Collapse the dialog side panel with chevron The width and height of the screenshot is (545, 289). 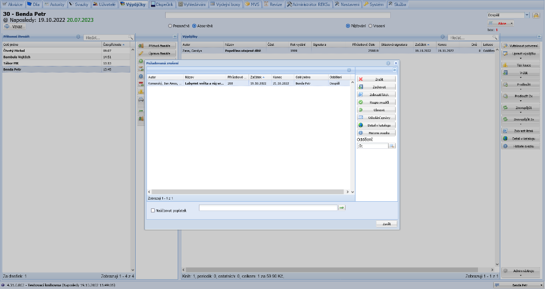[394, 70]
